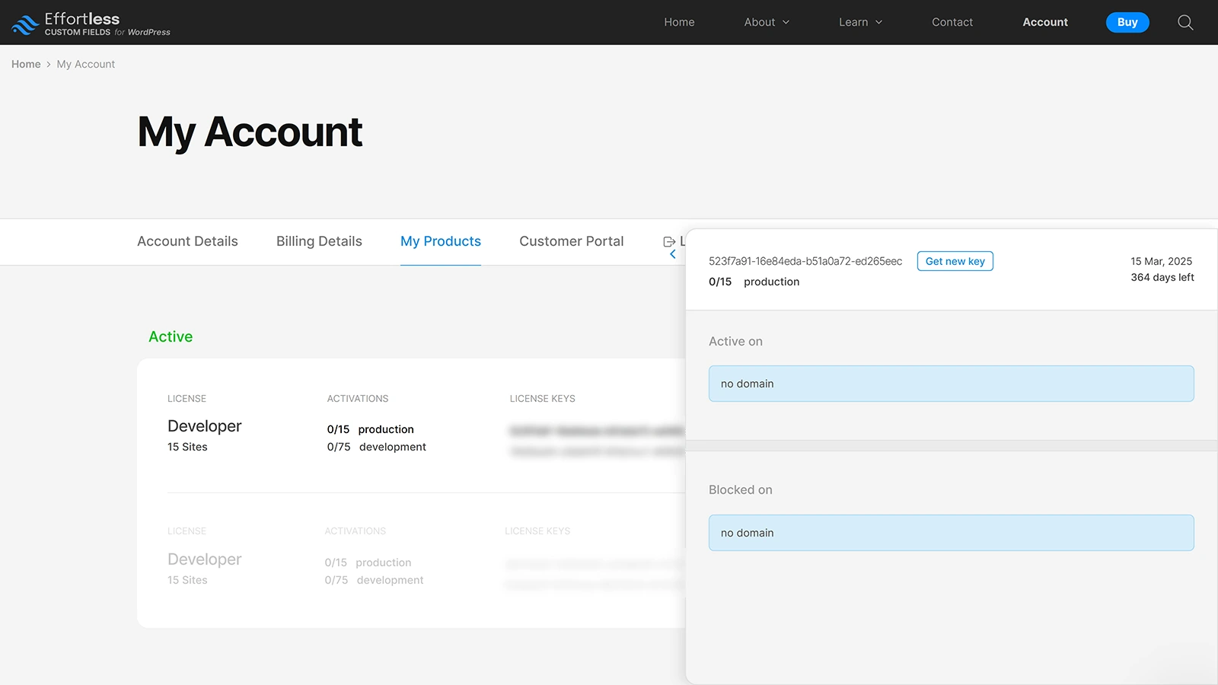Open the About navigation dropdown
This screenshot has width=1218, height=685.
(x=766, y=22)
